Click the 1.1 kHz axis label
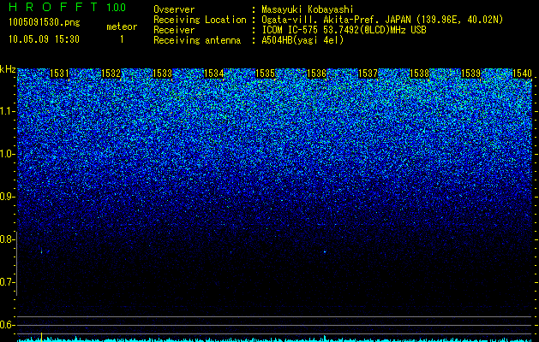539x342 pixels. point(7,111)
